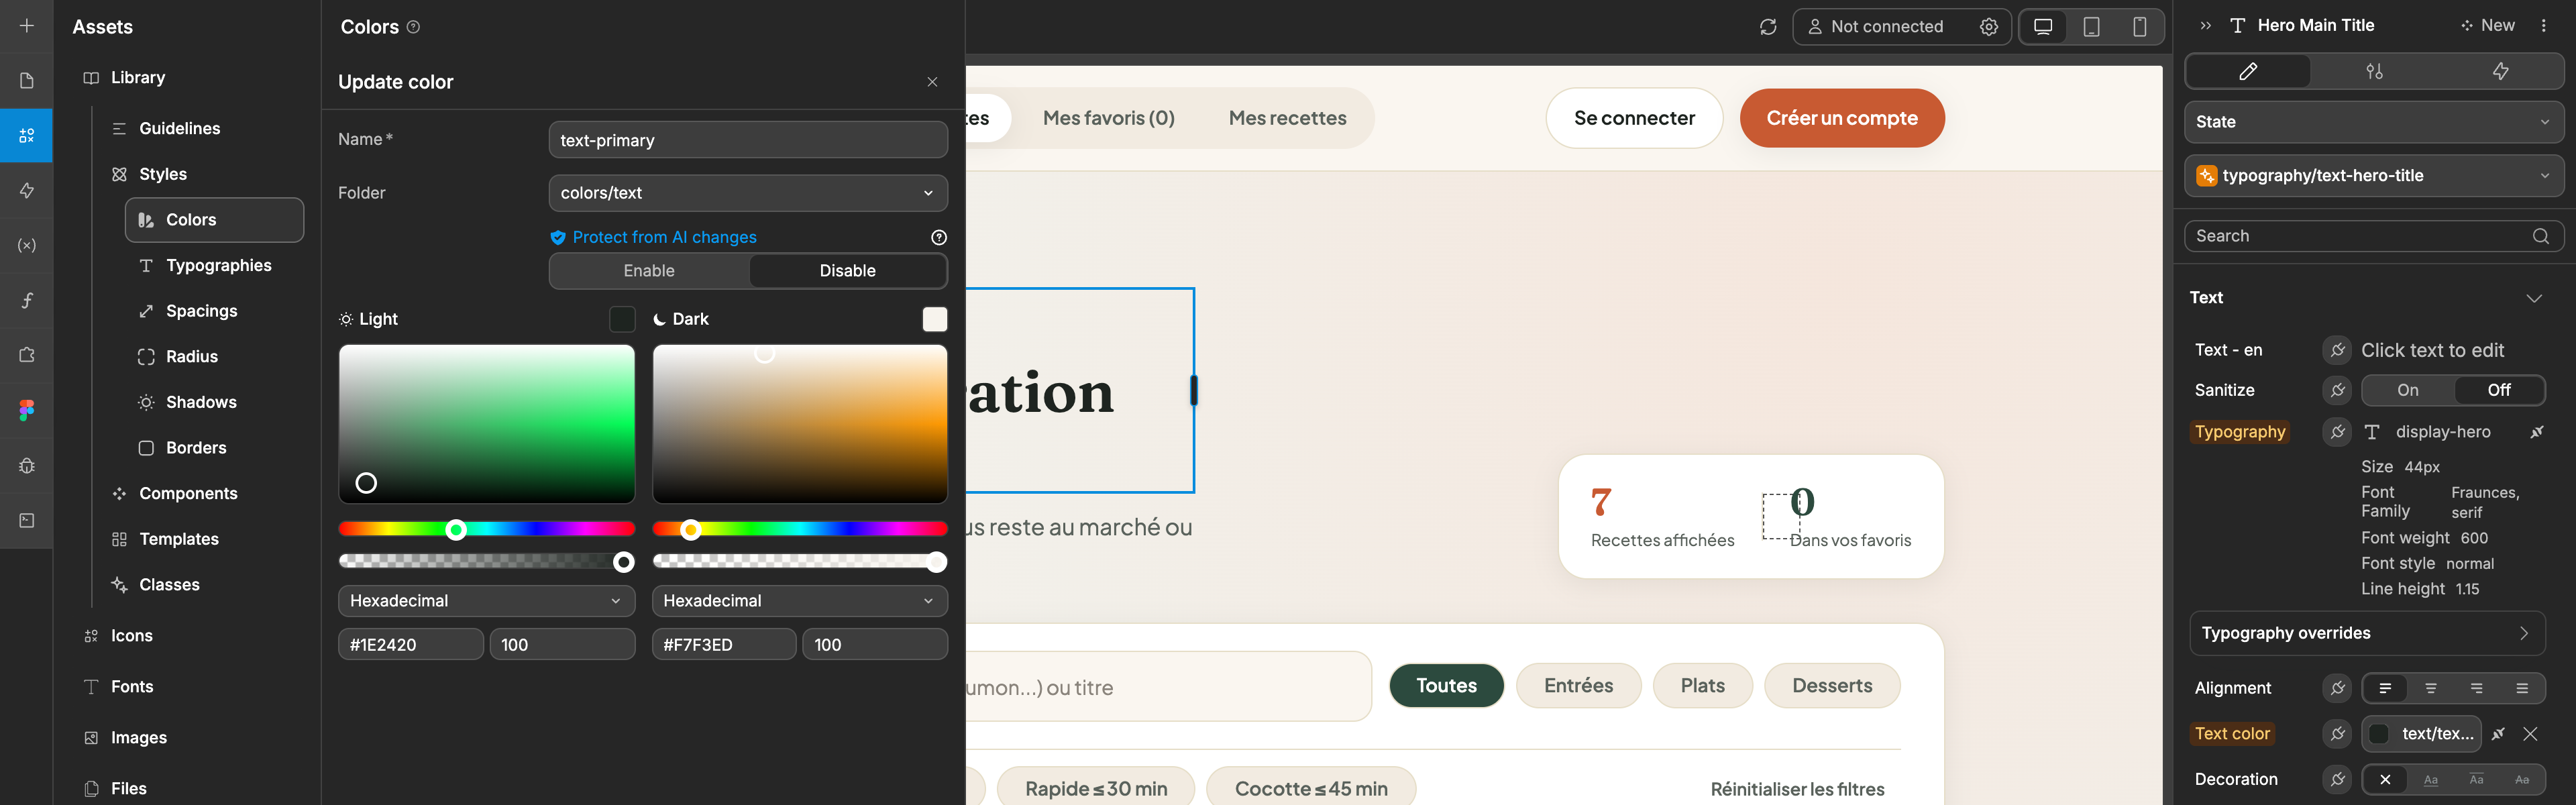The image size is (2576, 805).
Task: Click the Créer un compte button
Action: (1841, 118)
